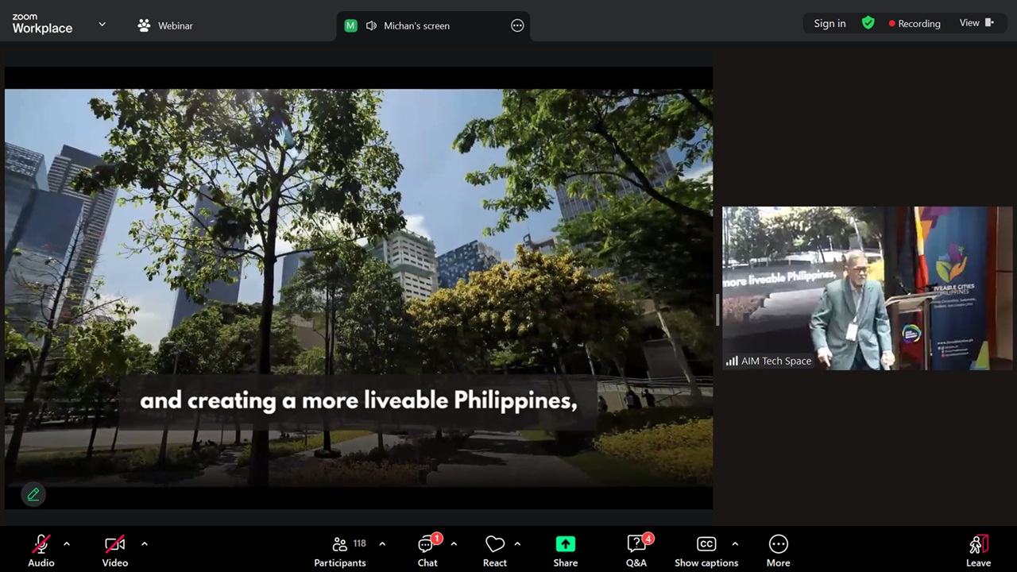The height and width of the screenshot is (572, 1017).
Task: Open the View layout menu
Action: (976, 23)
